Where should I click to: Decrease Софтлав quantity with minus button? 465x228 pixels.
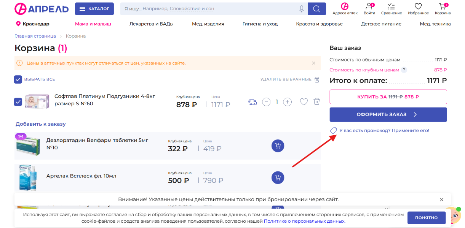point(267,102)
